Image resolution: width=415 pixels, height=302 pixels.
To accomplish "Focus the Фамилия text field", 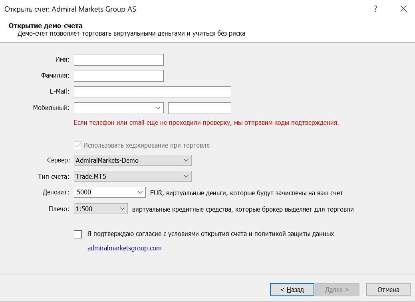I will (x=119, y=76).
